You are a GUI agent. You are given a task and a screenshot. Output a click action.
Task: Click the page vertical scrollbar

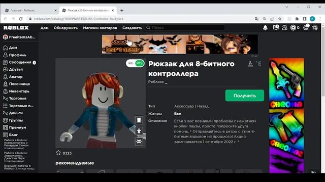coord(323,62)
